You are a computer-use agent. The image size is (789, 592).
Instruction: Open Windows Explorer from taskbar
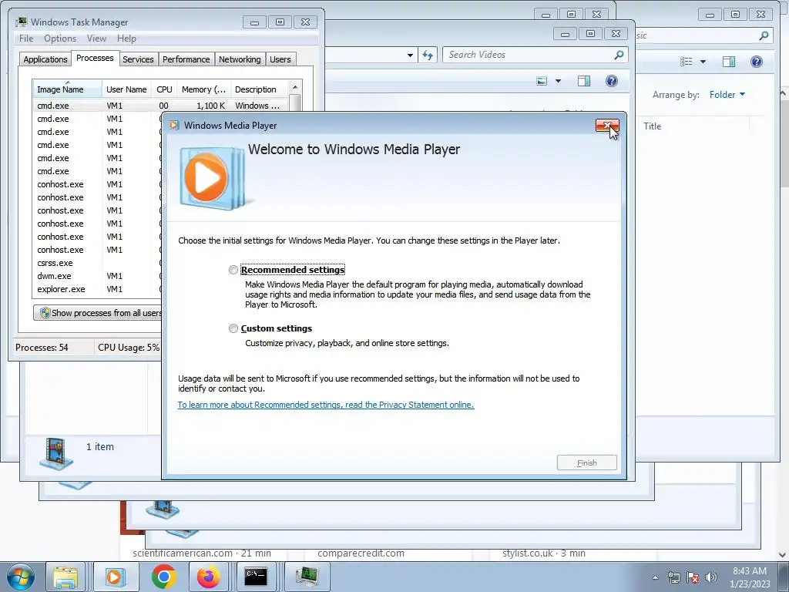click(x=66, y=577)
